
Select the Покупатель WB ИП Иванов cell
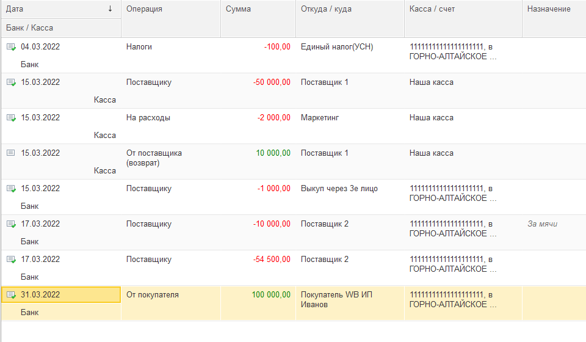(x=336, y=299)
